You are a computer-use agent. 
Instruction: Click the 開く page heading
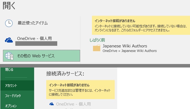(x=9, y=6)
